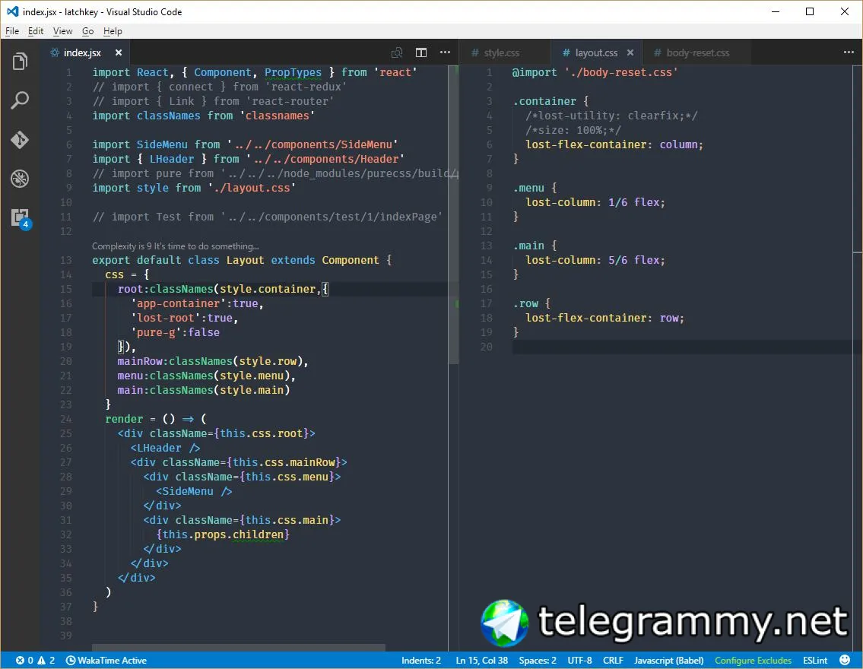
Task: Open the File menu
Action: (x=12, y=31)
